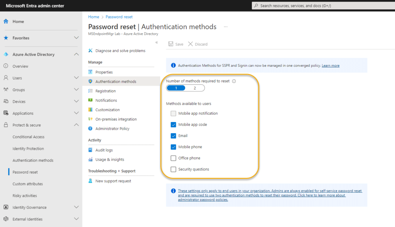Collapse the Protect & secure section

point(76,125)
